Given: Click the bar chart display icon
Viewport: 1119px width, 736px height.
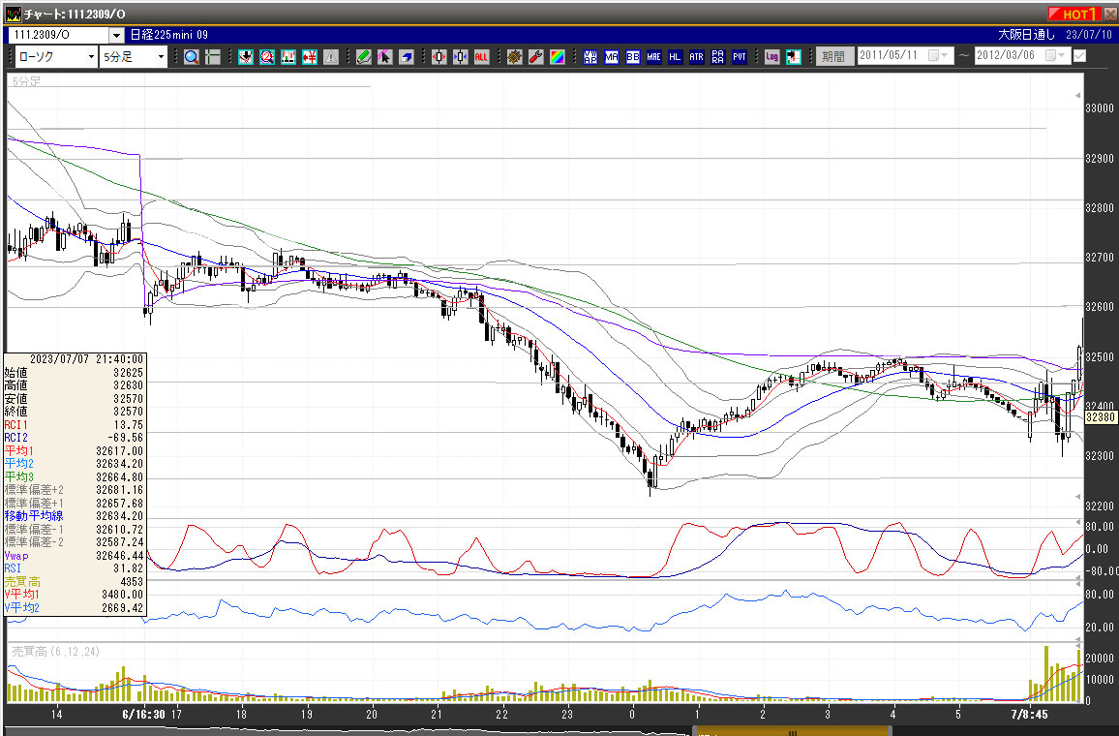Looking at the screenshot, I should (288, 57).
